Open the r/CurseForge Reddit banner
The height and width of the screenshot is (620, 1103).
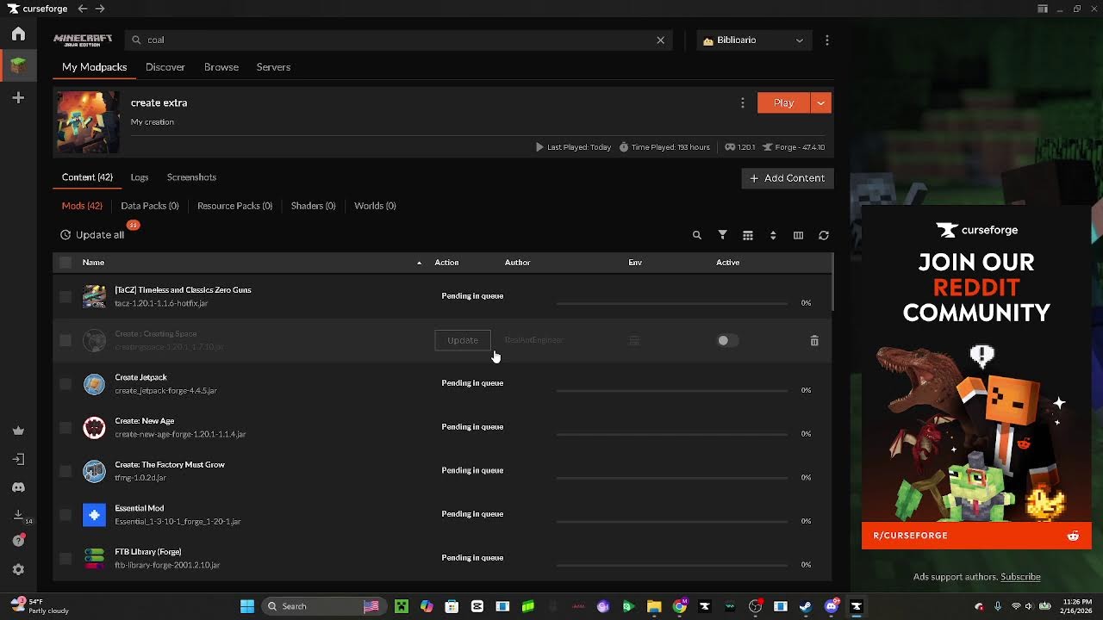coord(976,536)
